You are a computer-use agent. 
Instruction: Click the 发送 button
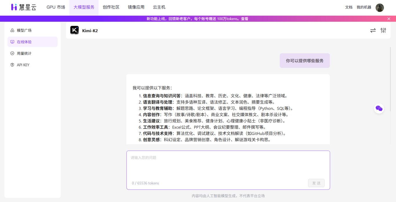316,183
